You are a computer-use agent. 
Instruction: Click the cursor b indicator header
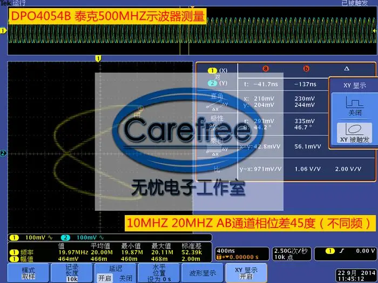click(306, 69)
